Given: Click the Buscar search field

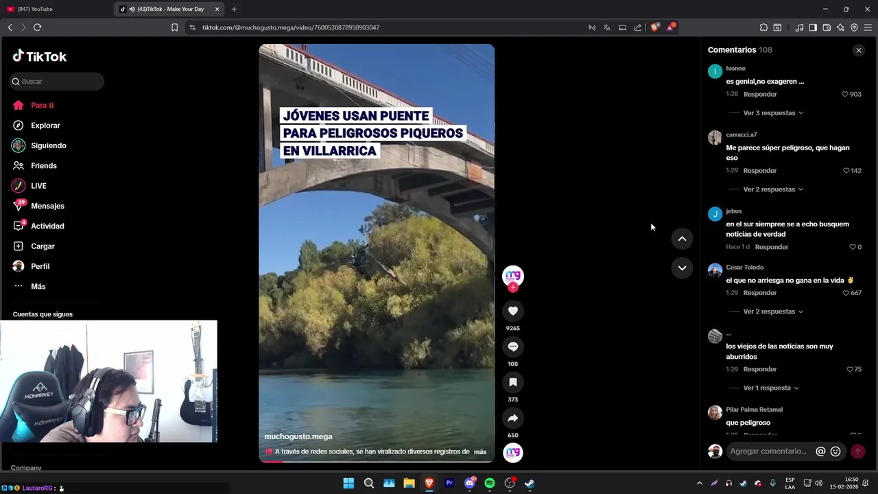Looking at the screenshot, I should (57, 81).
